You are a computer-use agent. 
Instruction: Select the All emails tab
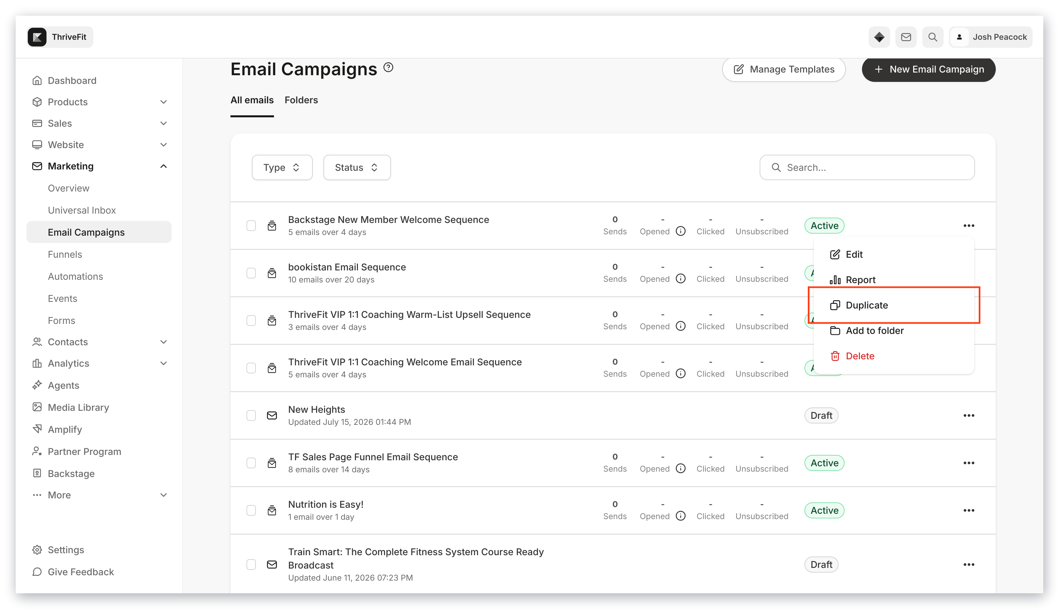[x=252, y=100]
